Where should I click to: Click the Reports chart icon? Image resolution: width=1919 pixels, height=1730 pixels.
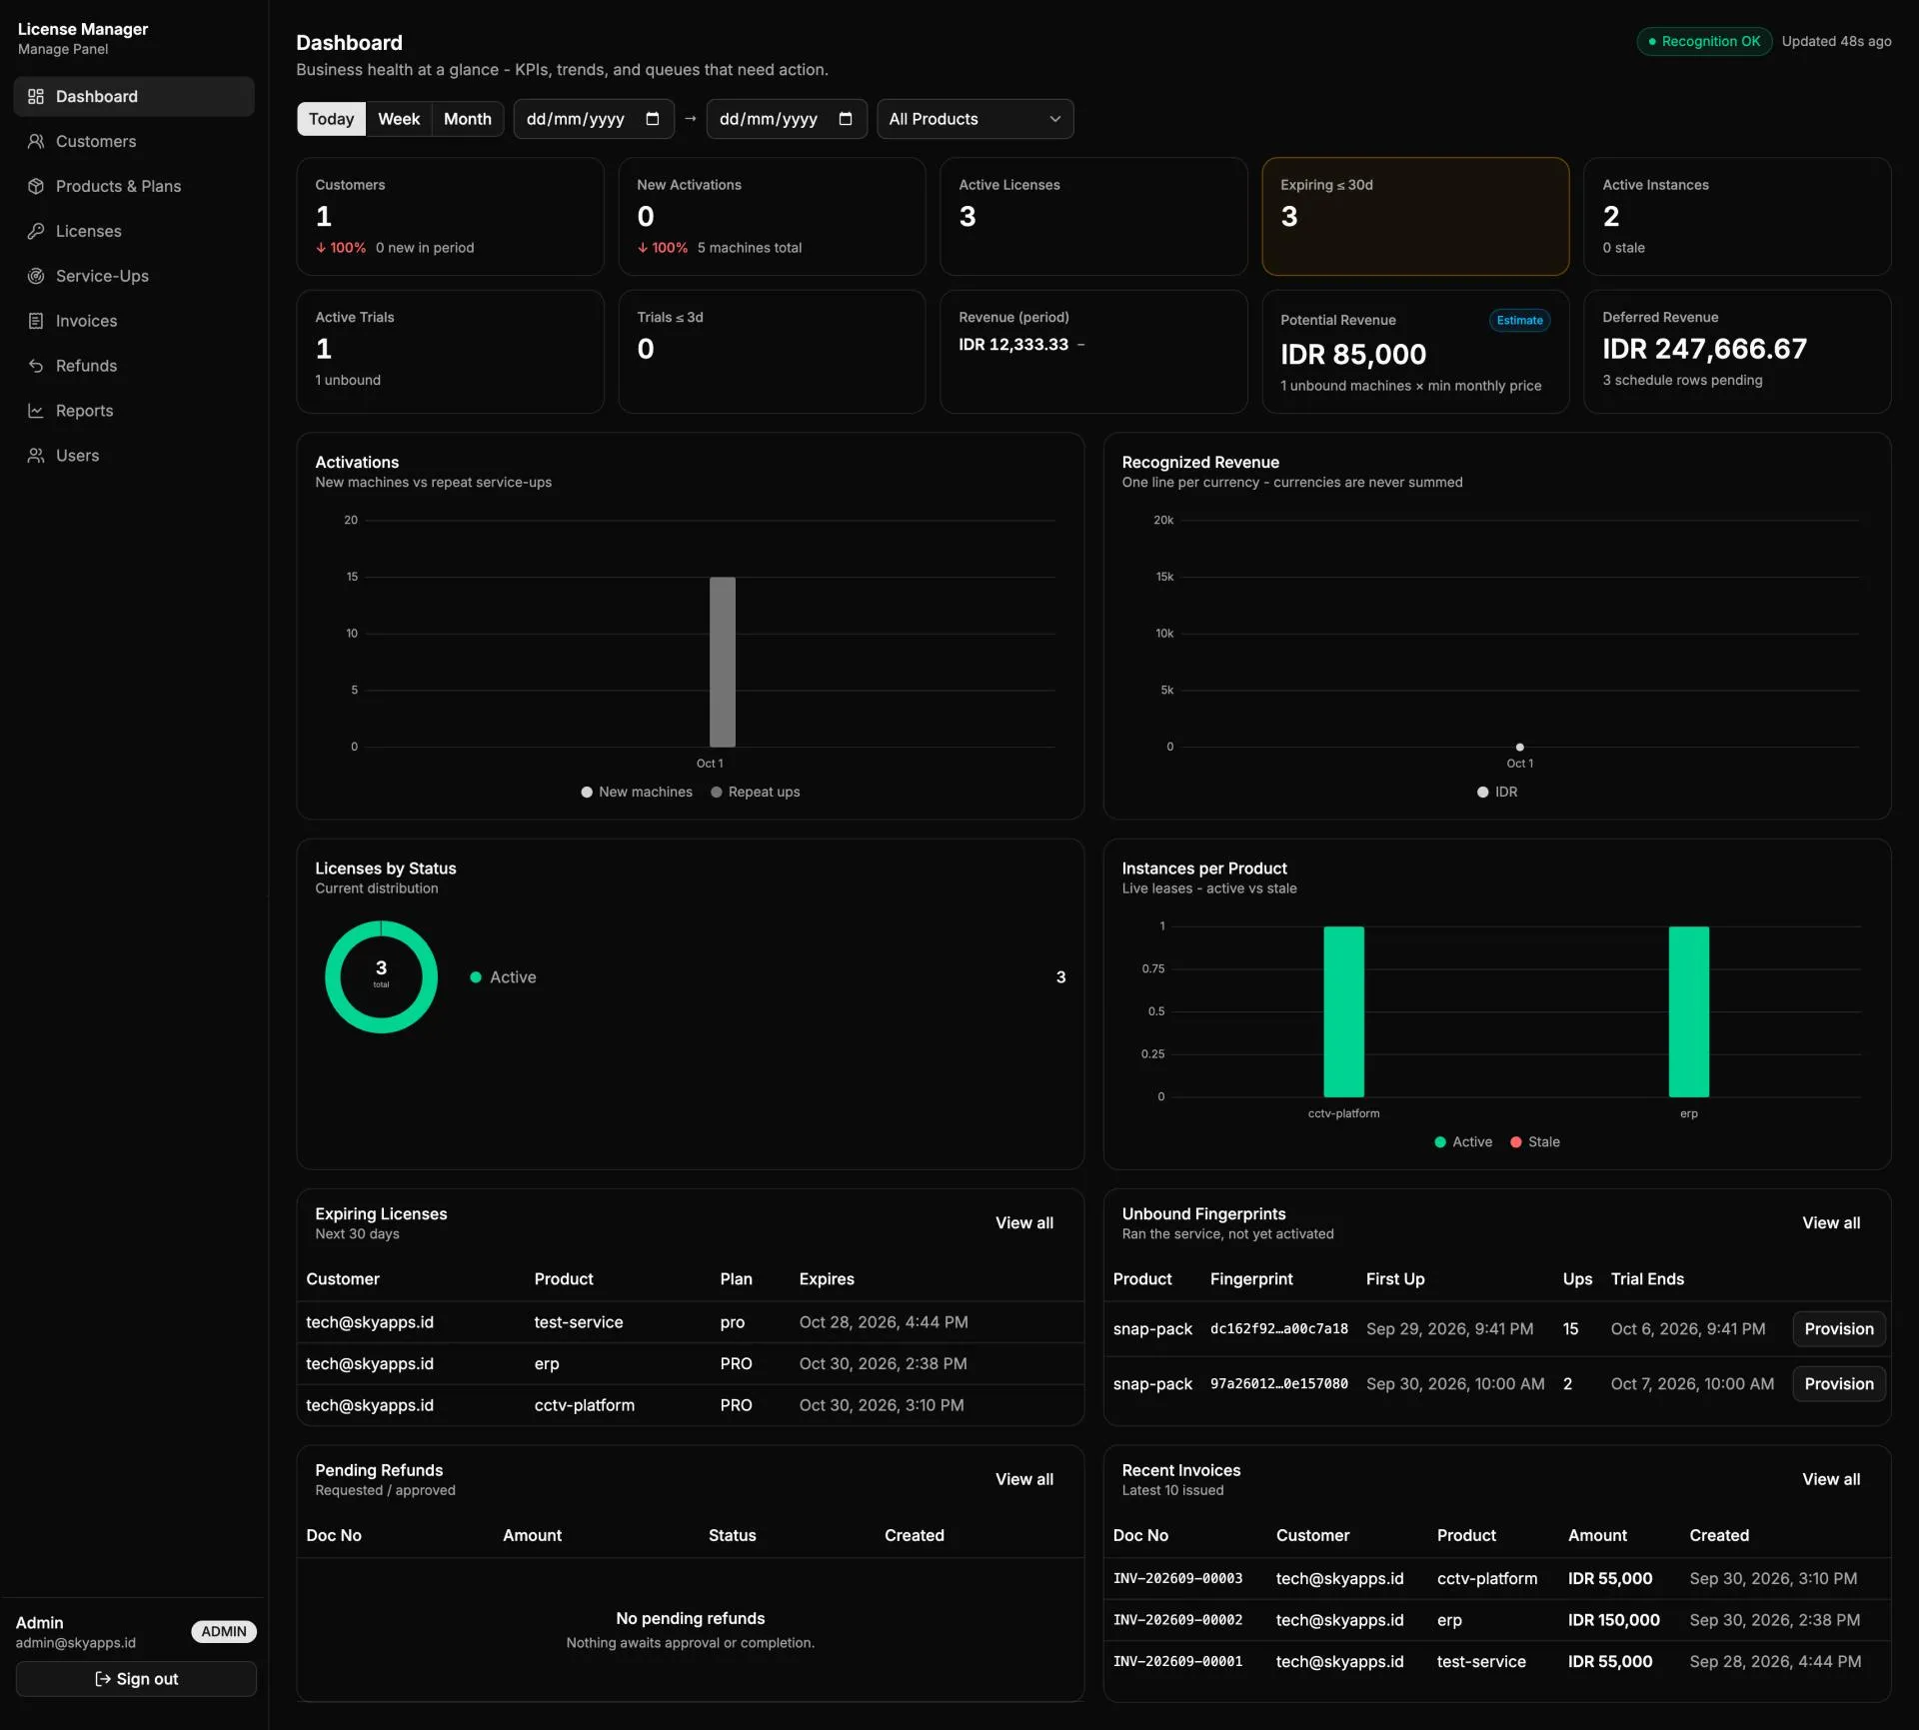click(x=36, y=412)
